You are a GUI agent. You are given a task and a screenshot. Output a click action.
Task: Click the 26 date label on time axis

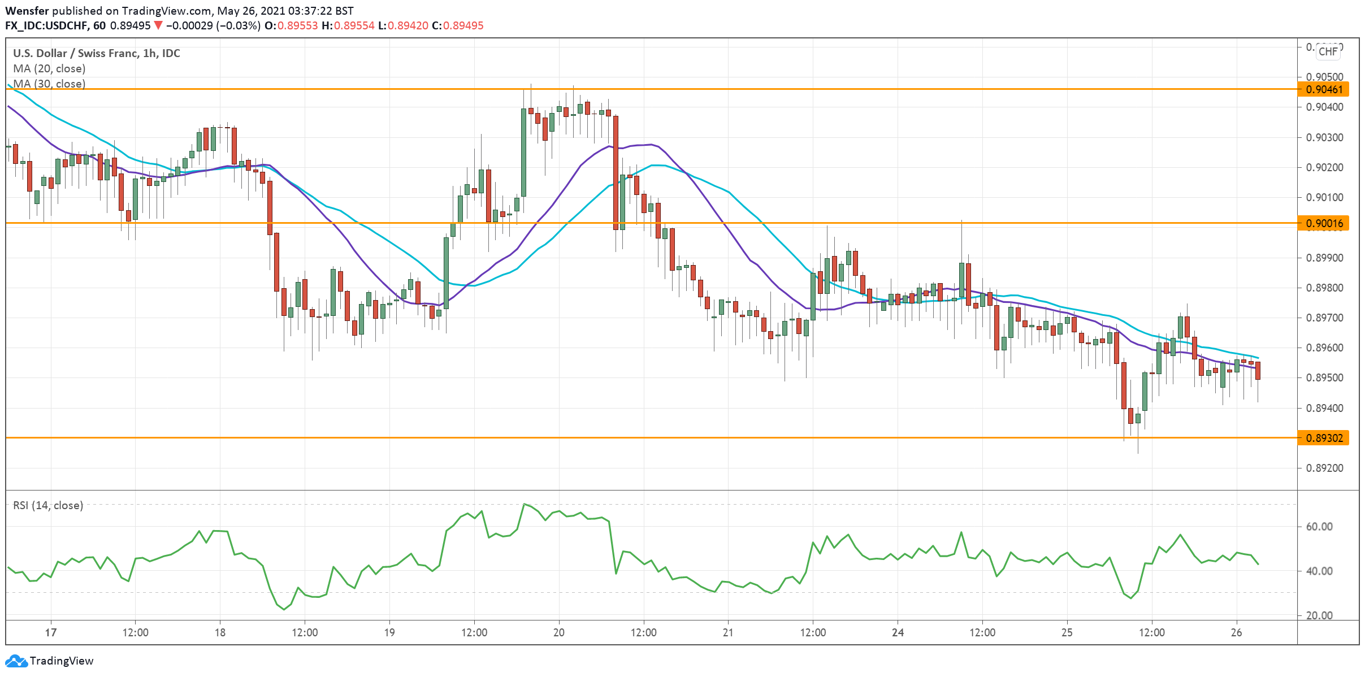tap(1236, 632)
